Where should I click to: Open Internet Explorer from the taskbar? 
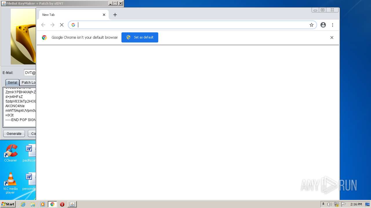[23, 204]
